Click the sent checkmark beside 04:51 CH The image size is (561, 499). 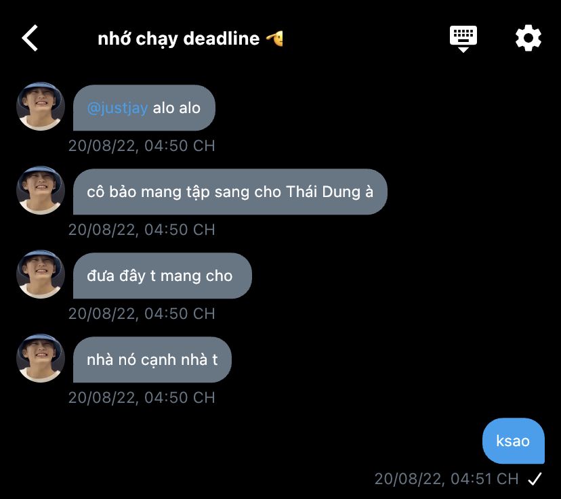coord(535,479)
